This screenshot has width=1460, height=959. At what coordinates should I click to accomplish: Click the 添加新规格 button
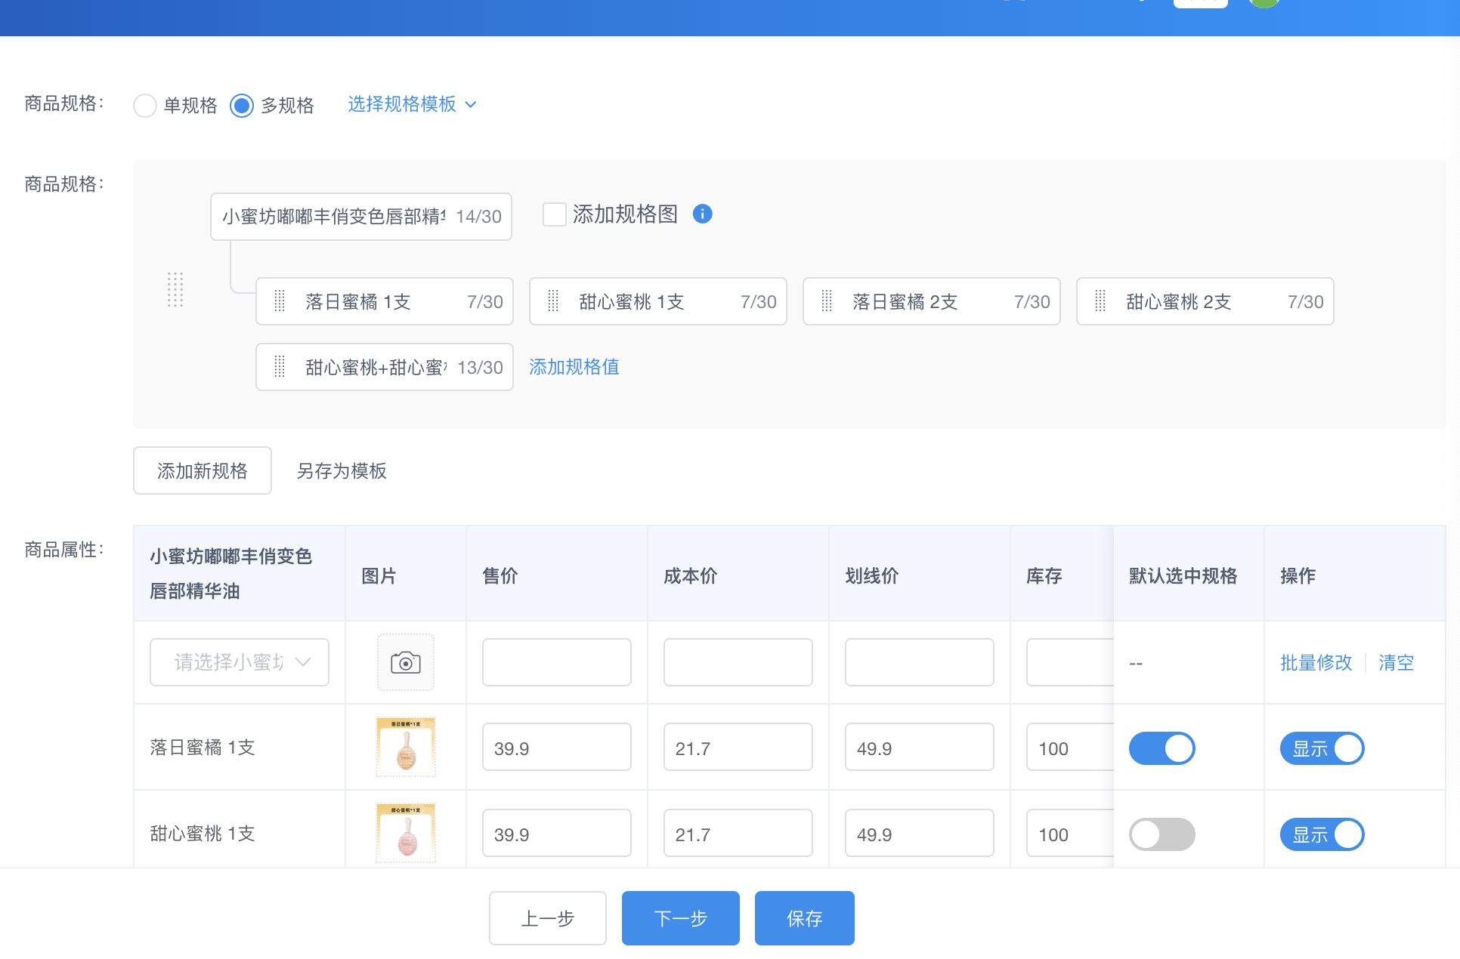pos(203,470)
